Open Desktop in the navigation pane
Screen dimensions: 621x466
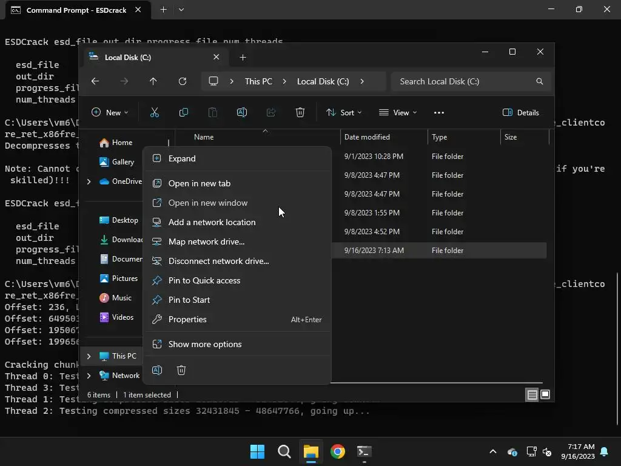pos(119,220)
